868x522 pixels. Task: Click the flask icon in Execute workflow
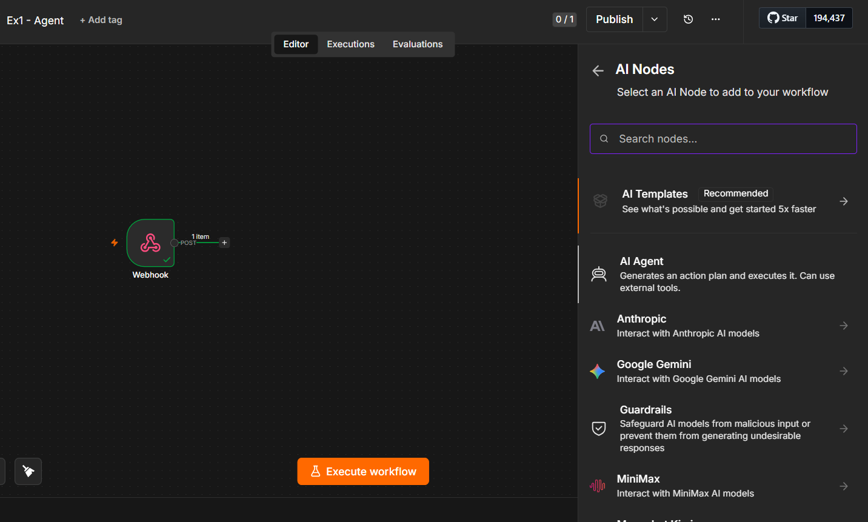click(x=315, y=471)
